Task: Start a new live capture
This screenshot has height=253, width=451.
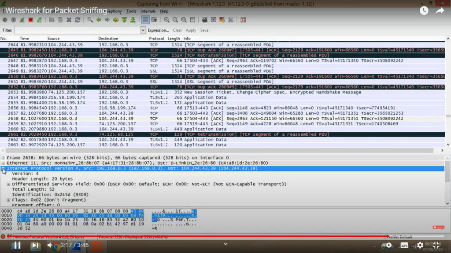Action: pyautogui.click(x=22, y=20)
